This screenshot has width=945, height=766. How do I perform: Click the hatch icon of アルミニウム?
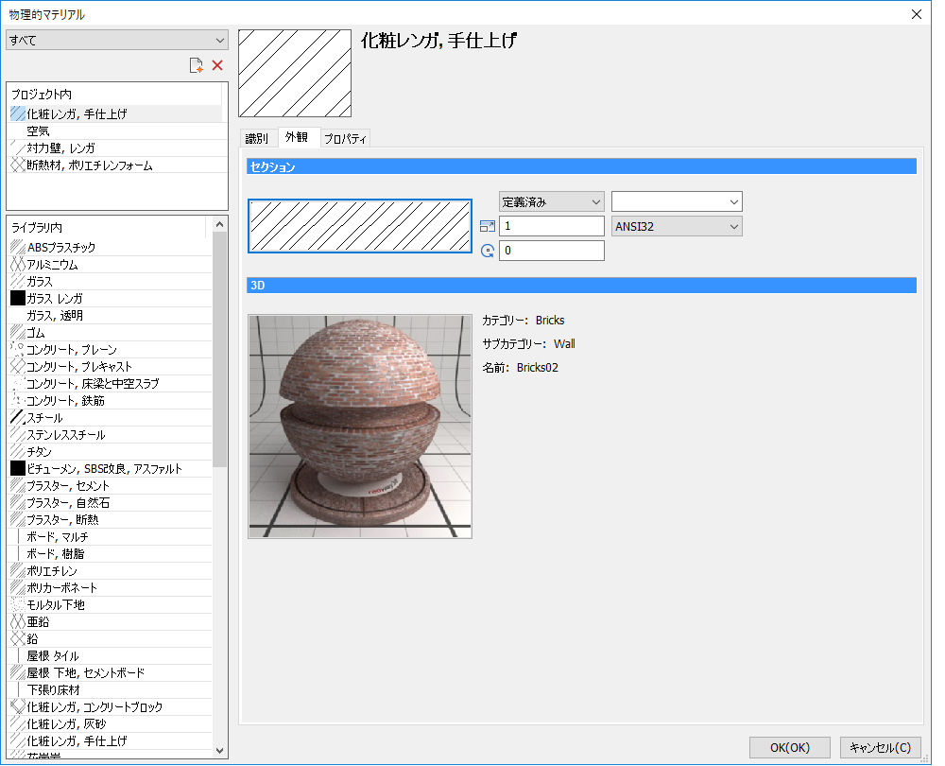[17, 264]
